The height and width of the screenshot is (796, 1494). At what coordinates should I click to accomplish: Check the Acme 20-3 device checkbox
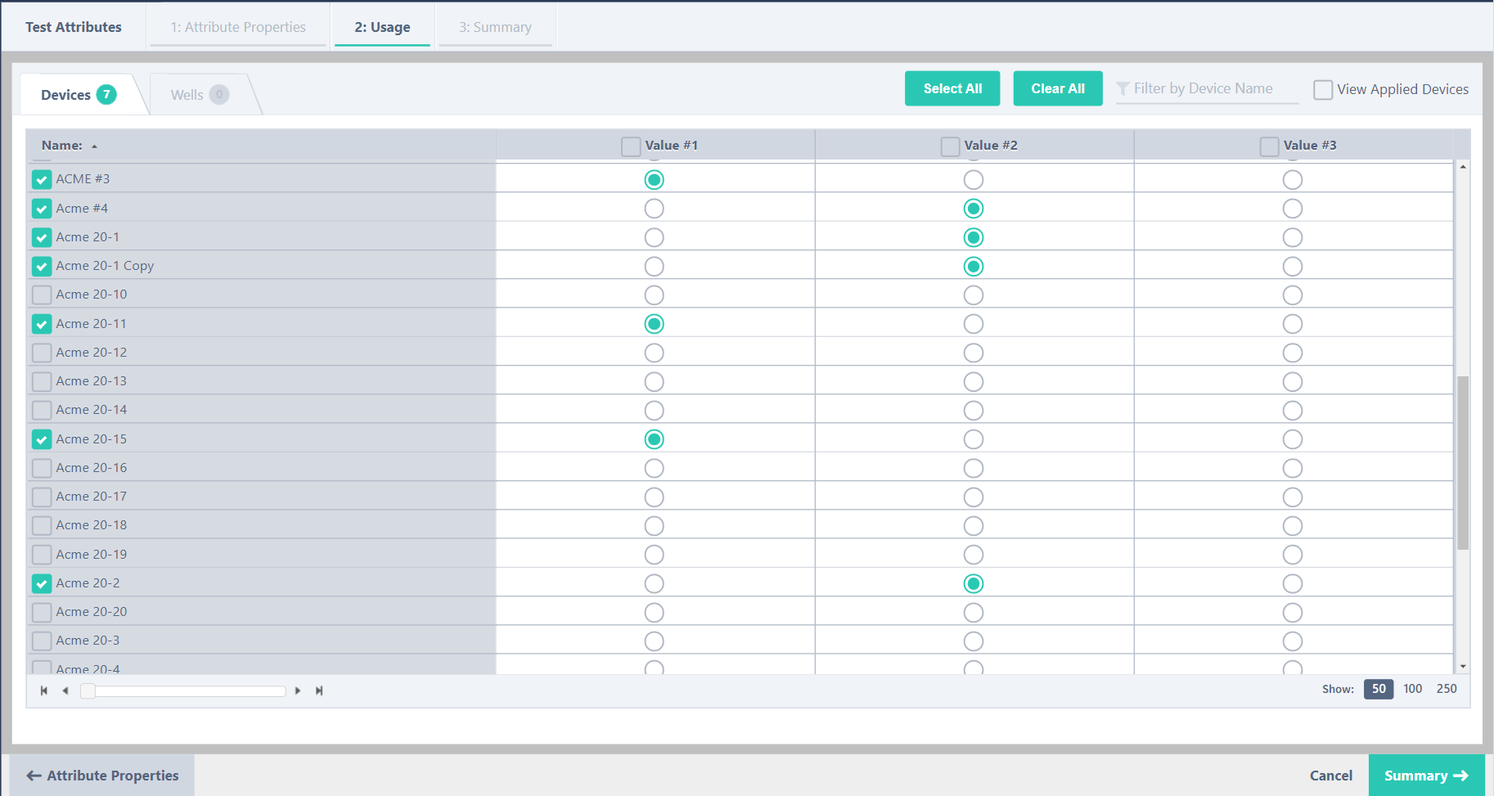(42, 641)
